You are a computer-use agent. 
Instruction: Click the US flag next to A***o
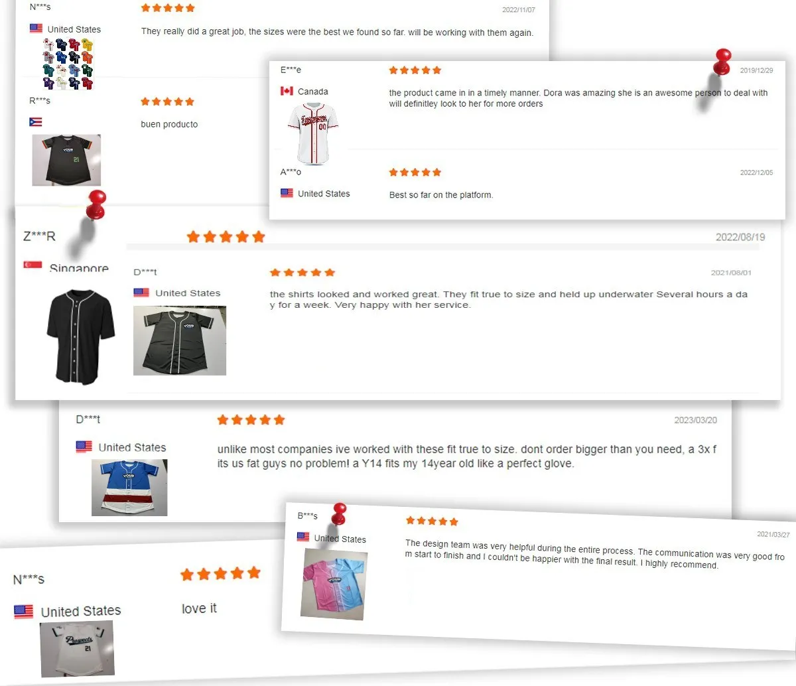287,193
